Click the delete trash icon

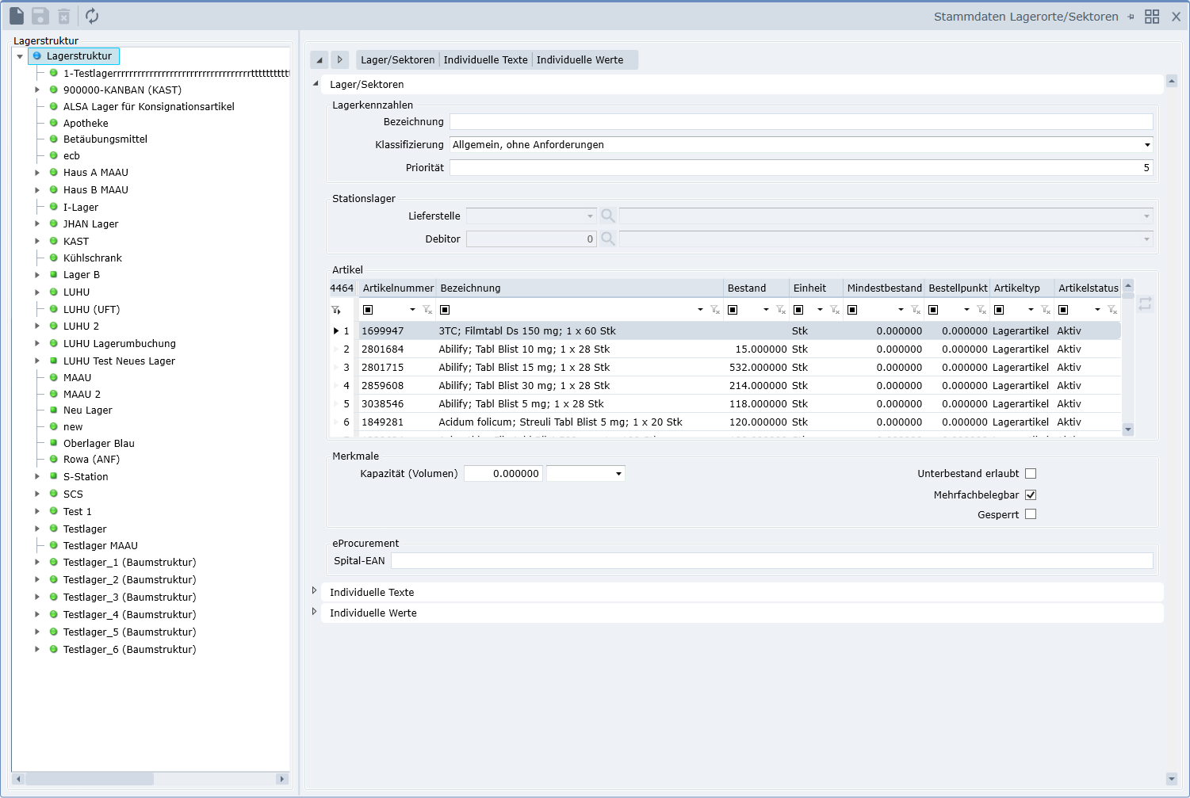pos(64,16)
